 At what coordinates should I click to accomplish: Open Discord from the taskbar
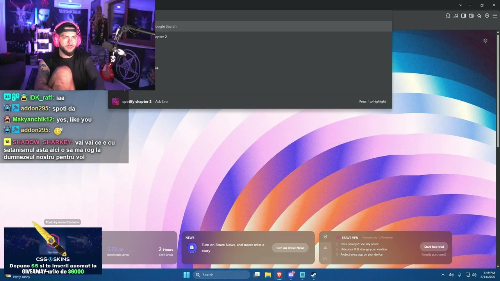(x=291, y=275)
